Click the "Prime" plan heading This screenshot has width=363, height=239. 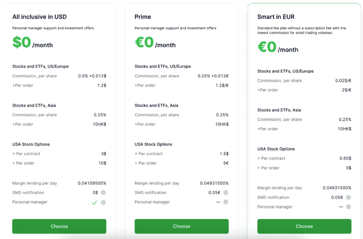point(143,17)
